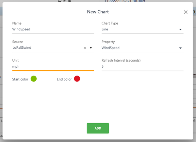
Task: Pick the green Start color swatch
Action: [33, 79]
